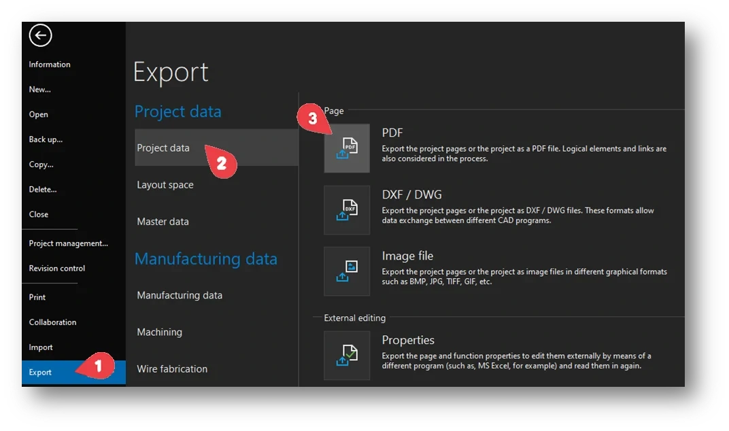Choose Close in the backstage menu
The height and width of the screenshot is (431, 729).
tap(39, 214)
